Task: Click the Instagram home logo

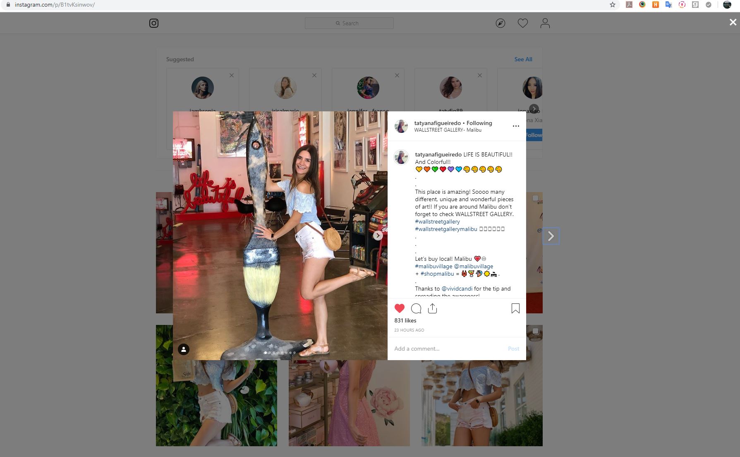Action: 154,23
